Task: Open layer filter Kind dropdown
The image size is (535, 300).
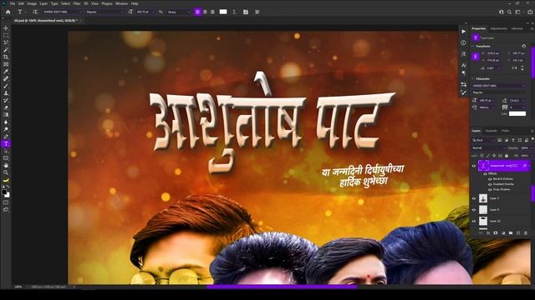Action: (483, 140)
